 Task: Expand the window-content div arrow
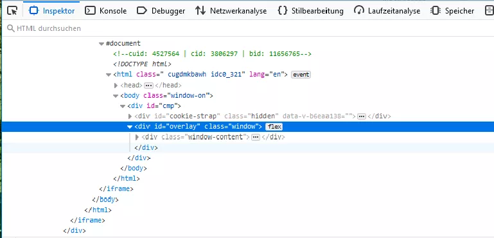click(x=137, y=137)
